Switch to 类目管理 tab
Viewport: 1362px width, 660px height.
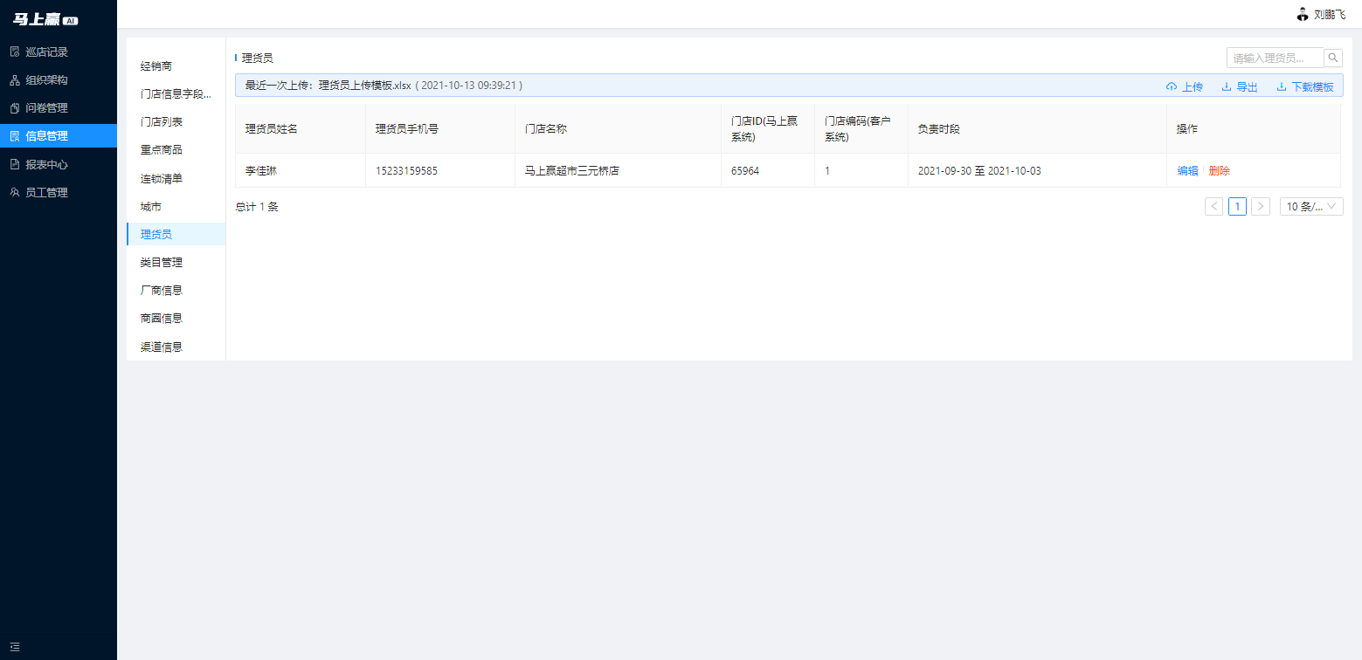click(x=176, y=262)
